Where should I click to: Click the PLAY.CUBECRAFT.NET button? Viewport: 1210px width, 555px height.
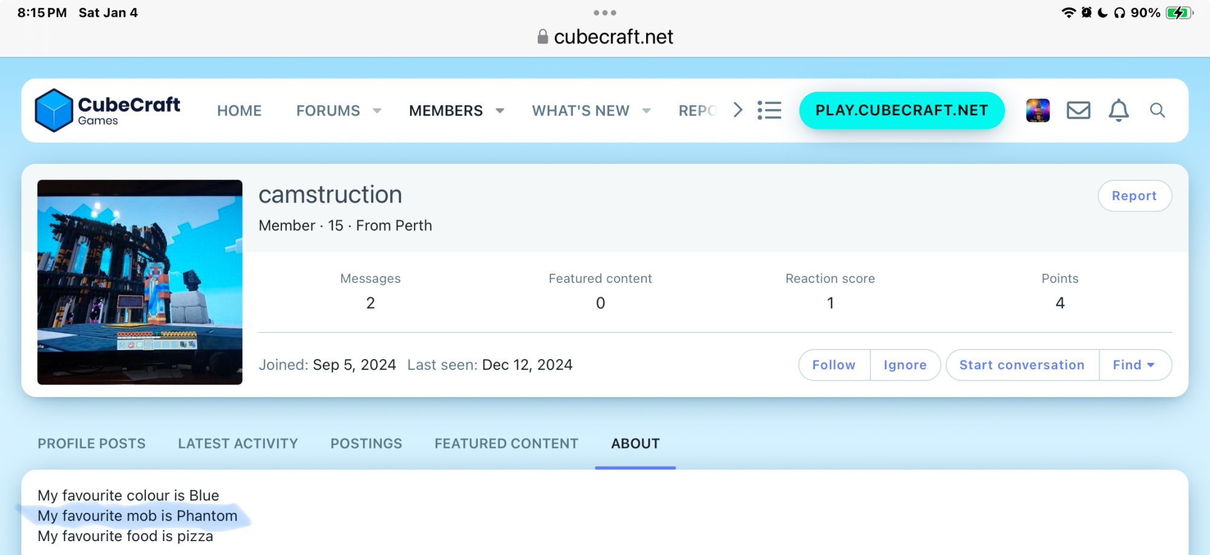[x=901, y=110]
